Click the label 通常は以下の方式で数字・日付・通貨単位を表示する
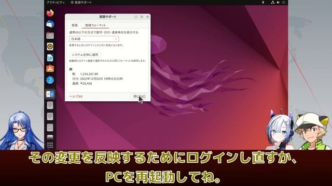The height and width of the screenshot is (186, 332). (x=104, y=32)
